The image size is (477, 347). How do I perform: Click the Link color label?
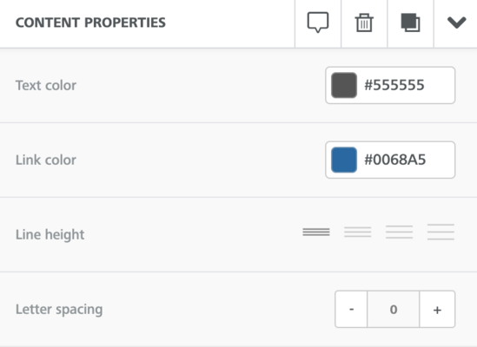click(x=46, y=160)
